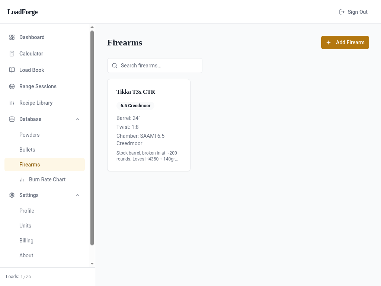Open Load Book from sidebar

click(45, 70)
